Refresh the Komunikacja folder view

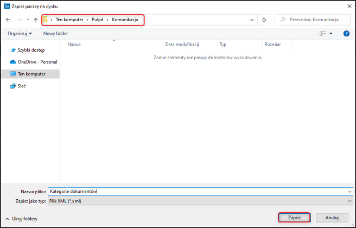pos(264,20)
